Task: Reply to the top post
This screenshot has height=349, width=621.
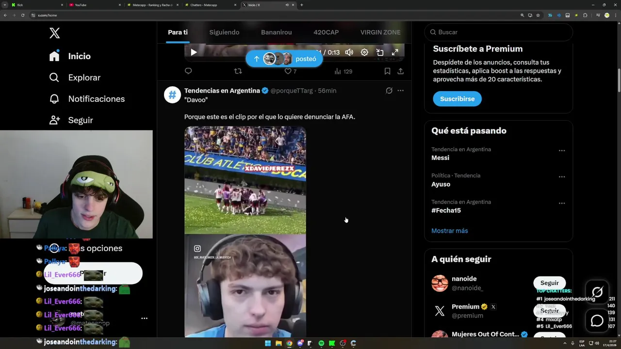Action: (x=188, y=71)
